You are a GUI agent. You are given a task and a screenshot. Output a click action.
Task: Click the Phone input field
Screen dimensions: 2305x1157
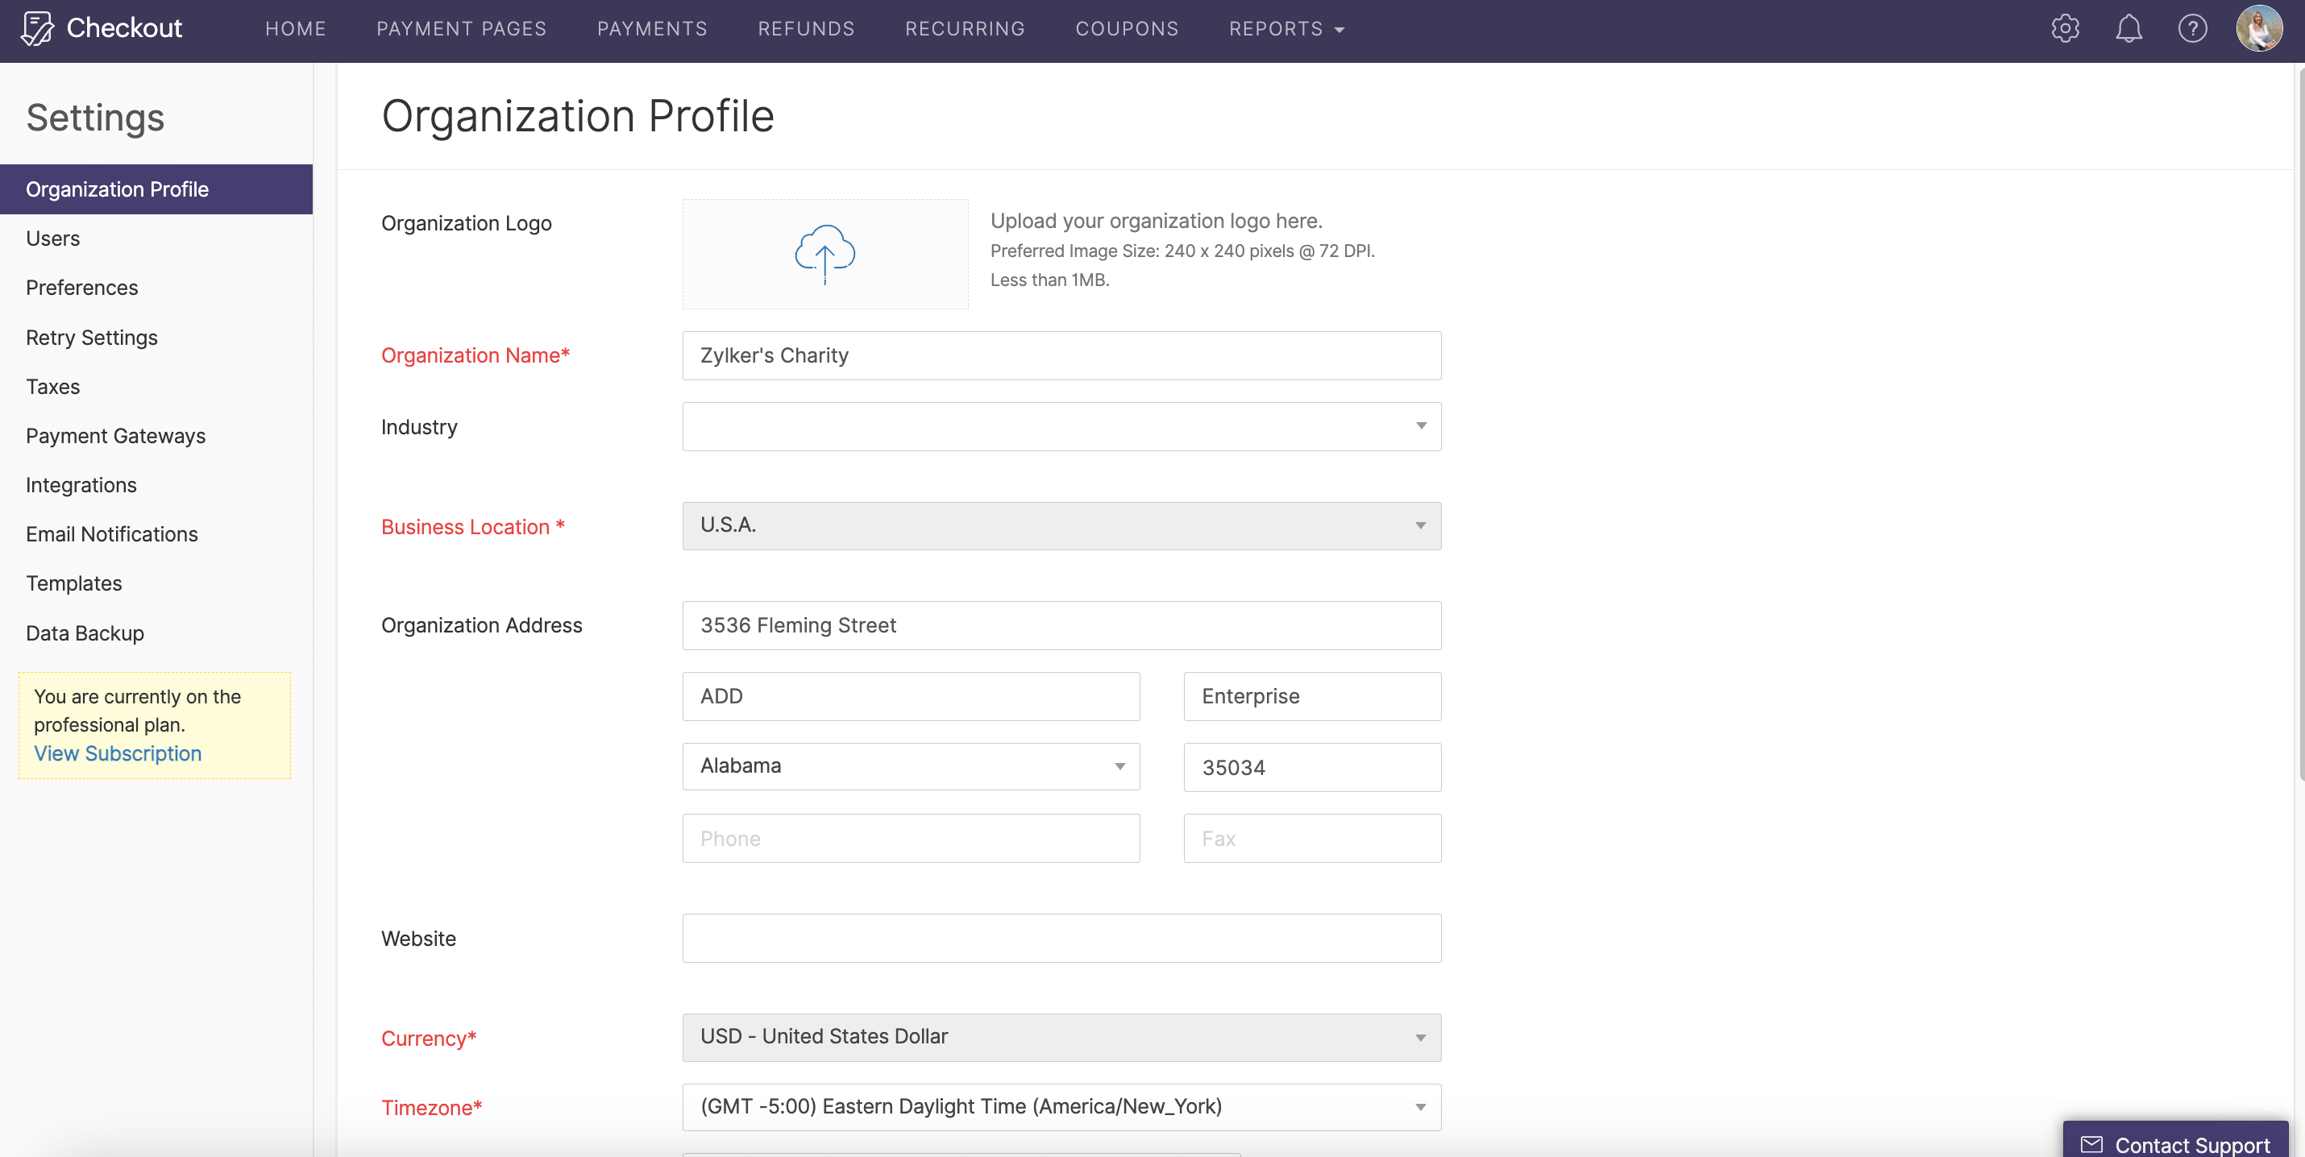point(911,839)
